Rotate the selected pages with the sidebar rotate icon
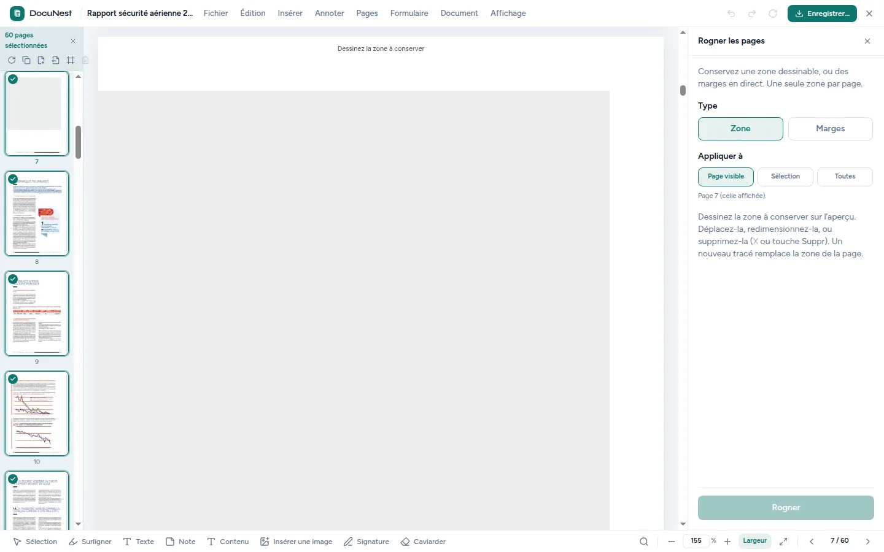 pyautogui.click(x=12, y=60)
